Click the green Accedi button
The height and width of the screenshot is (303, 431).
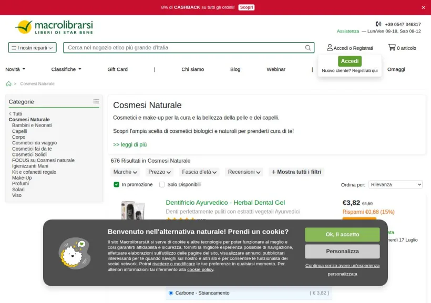pos(350,61)
